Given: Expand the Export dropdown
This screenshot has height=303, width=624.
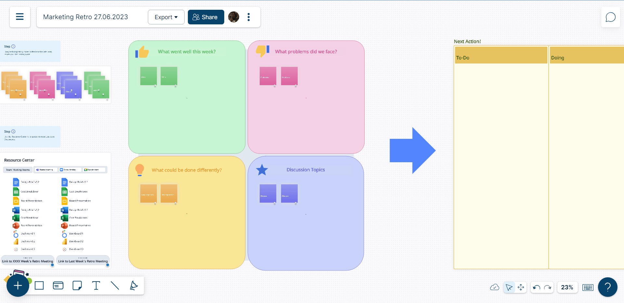Looking at the screenshot, I should pyautogui.click(x=166, y=17).
